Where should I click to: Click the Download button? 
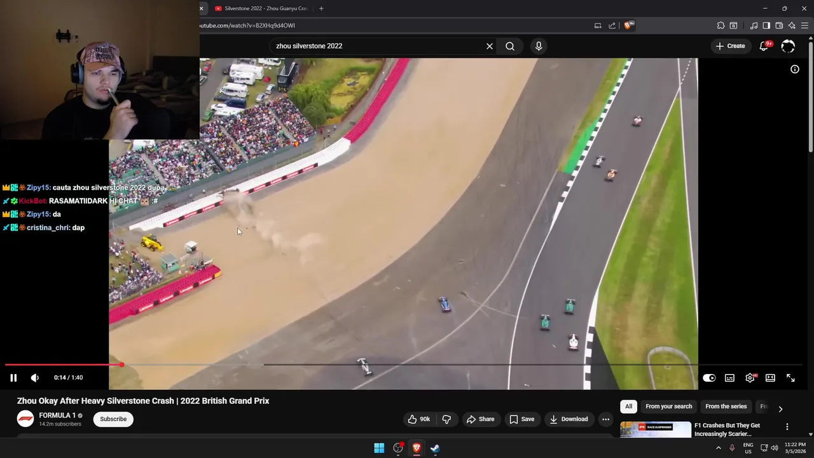click(x=569, y=419)
